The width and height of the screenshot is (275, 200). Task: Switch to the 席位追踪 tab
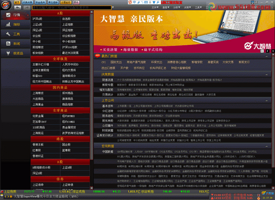[53, 2]
